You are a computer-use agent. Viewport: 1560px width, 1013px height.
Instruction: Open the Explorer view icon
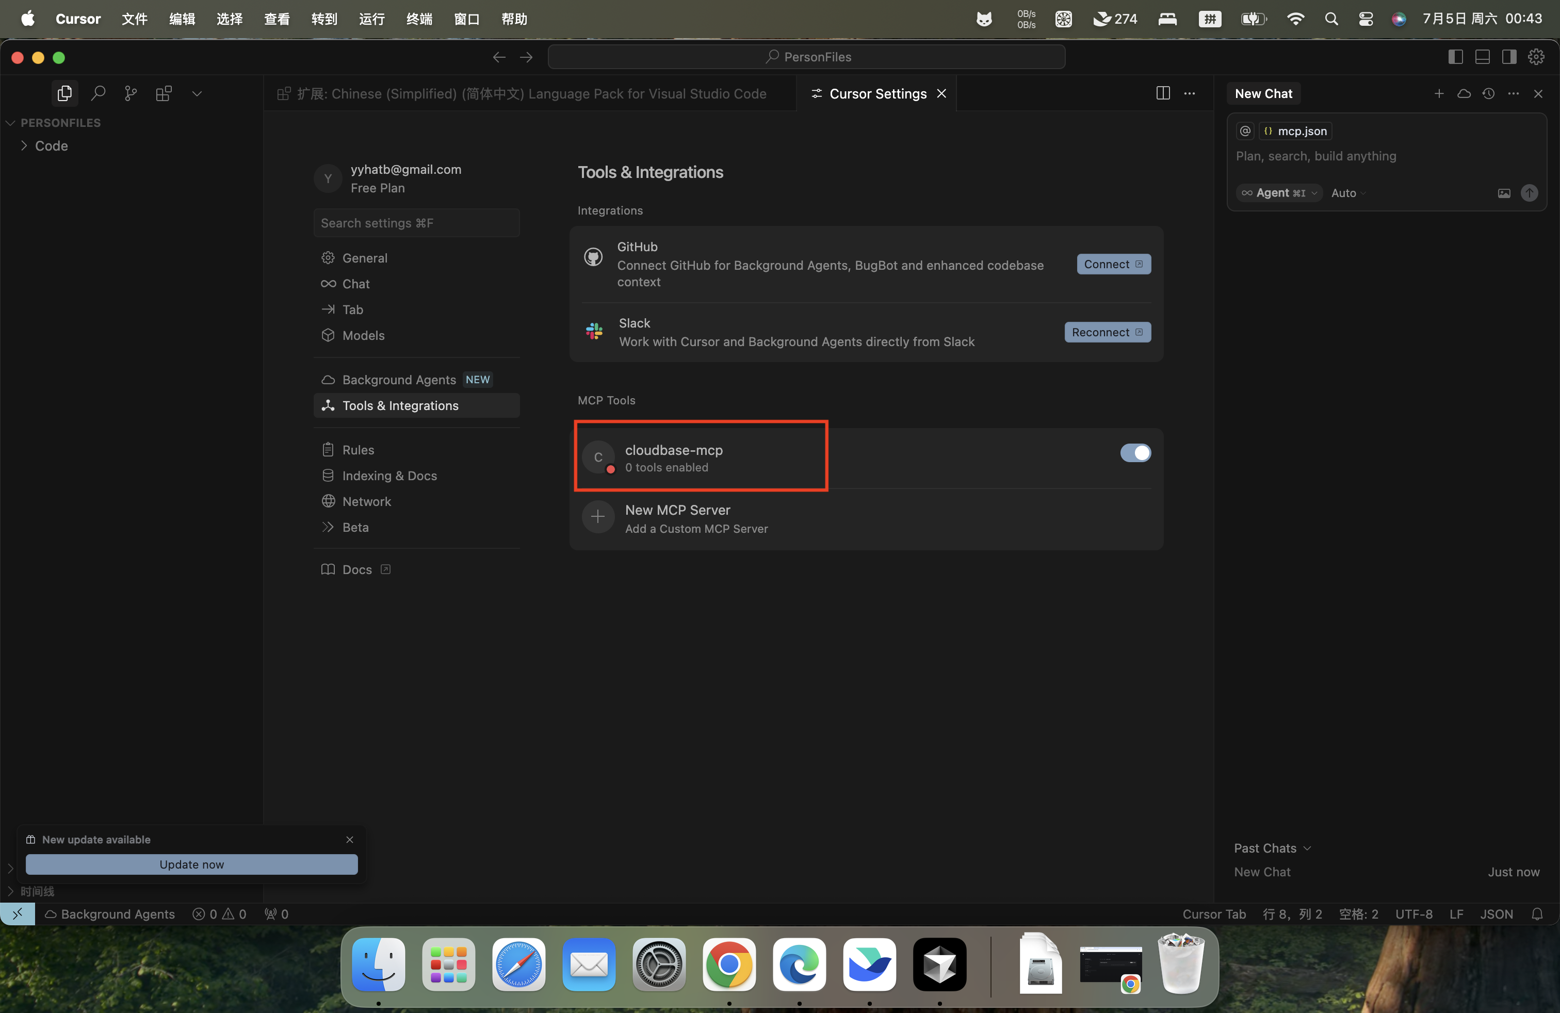click(x=64, y=94)
